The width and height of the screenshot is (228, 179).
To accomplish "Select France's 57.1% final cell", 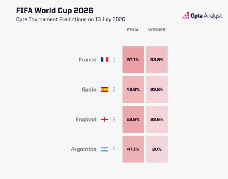I will 133,59.
